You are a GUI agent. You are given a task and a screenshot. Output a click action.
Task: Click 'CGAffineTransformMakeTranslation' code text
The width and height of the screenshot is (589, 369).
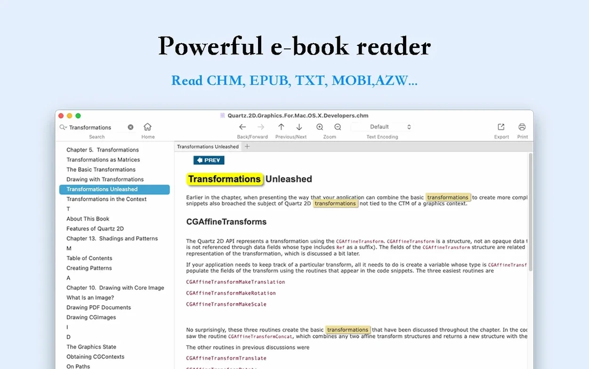click(235, 282)
